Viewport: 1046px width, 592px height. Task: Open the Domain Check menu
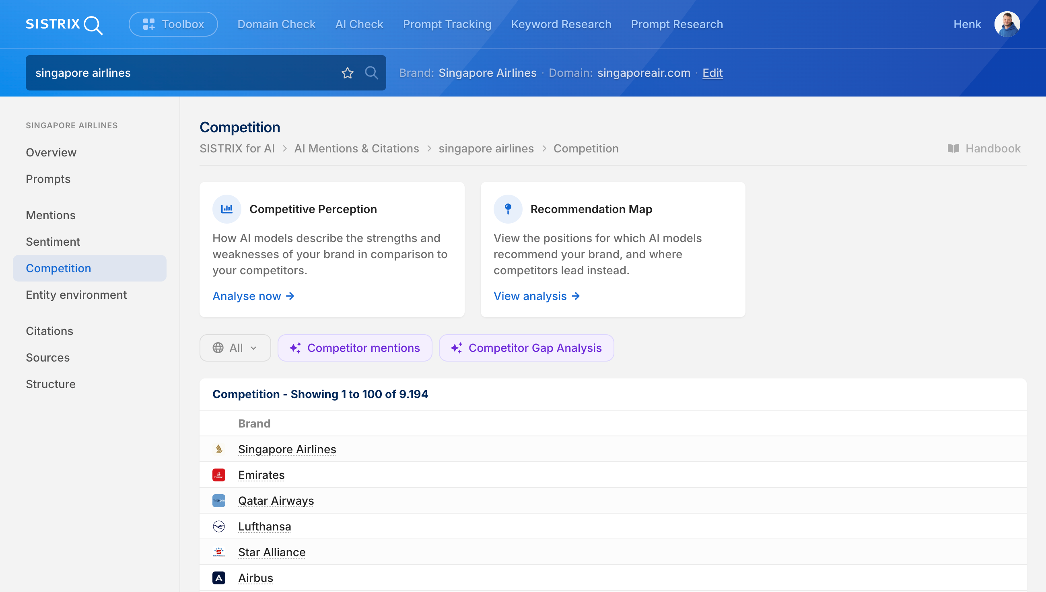[x=276, y=25]
